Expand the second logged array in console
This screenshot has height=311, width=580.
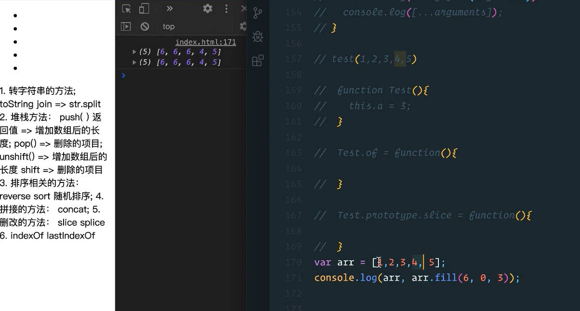click(x=134, y=62)
